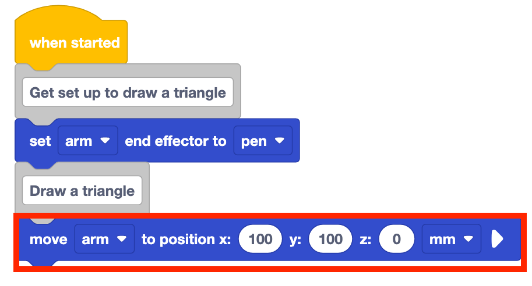Select the "when started" hat block
The image size is (532, 286).
pos(74,43)
